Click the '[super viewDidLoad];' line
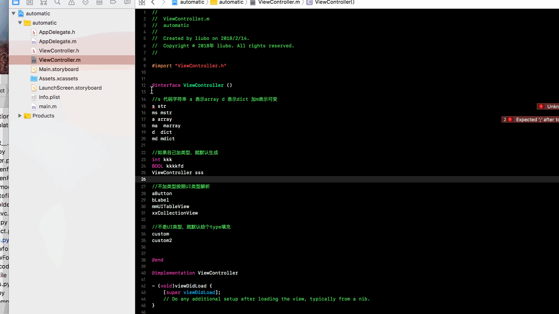559x314 pixels. (x=192, y=293)
